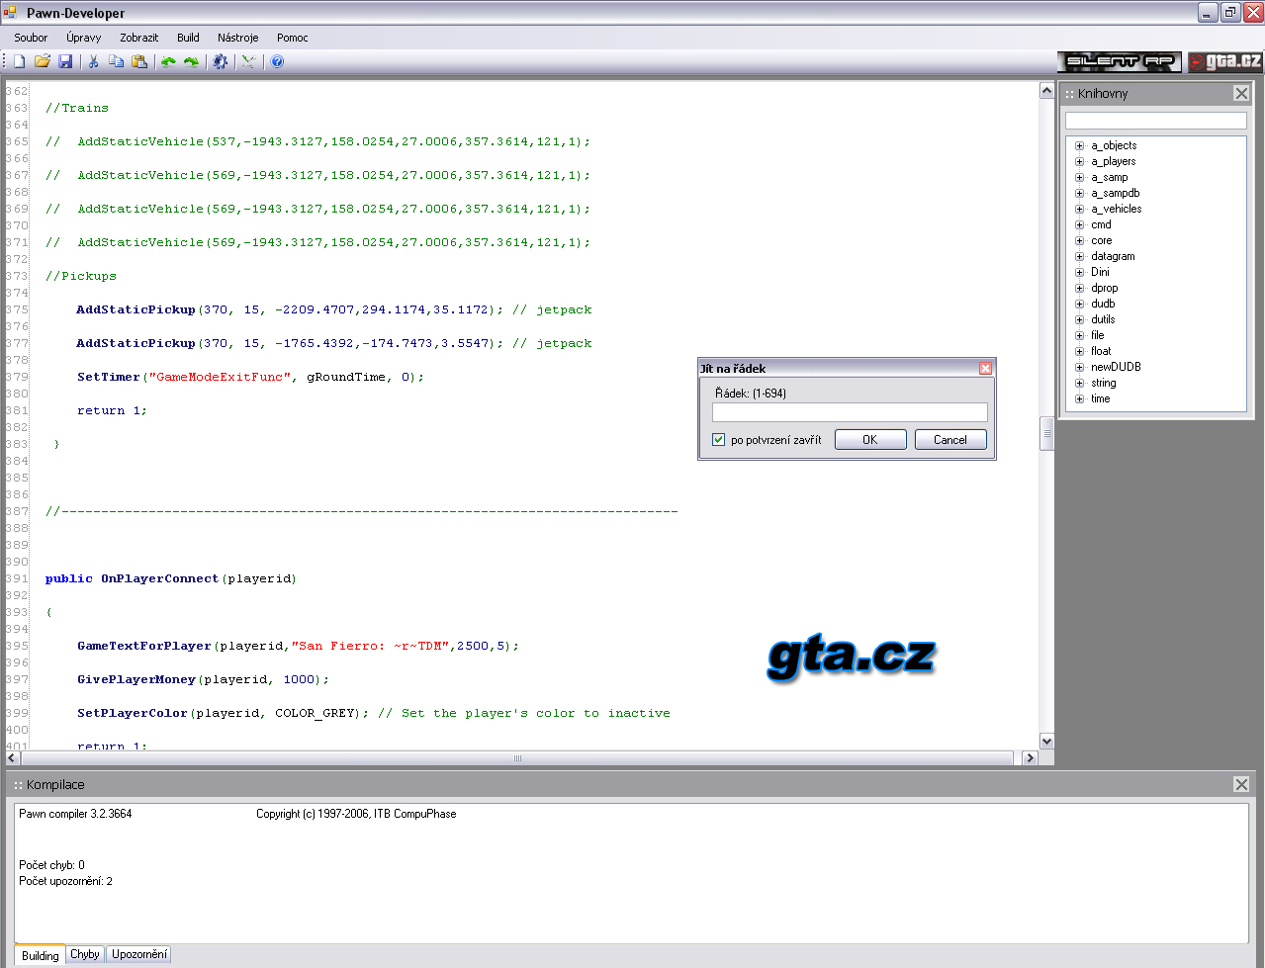Toggle the 'po potvrzení zavřít' checkbox
The height and width of the screenshot is (968, 1265).
719,440
